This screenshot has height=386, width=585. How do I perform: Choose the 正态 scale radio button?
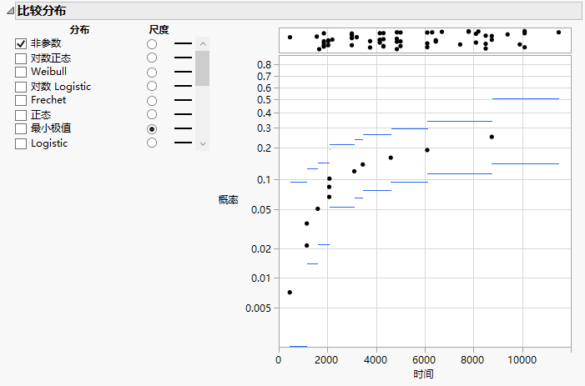(152, 114)
